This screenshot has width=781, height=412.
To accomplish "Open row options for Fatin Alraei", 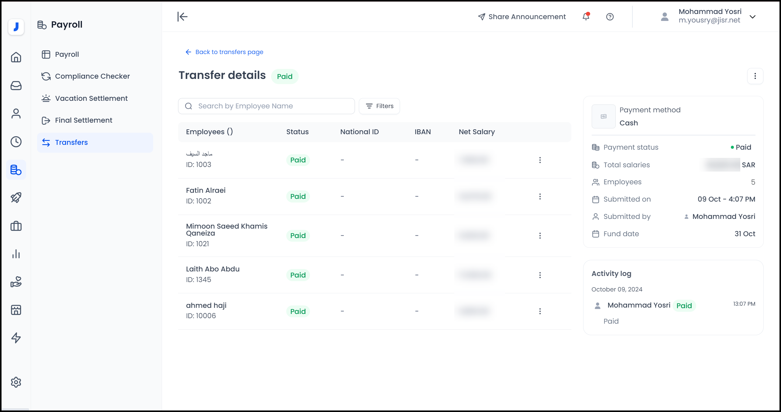I will [540, 196].
